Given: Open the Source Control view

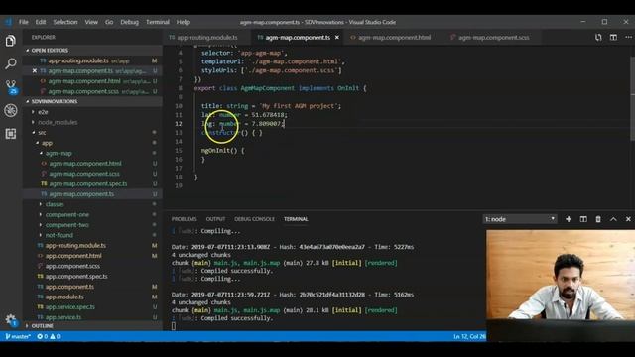Looking at the screenshot, I should tap(11, 86).
